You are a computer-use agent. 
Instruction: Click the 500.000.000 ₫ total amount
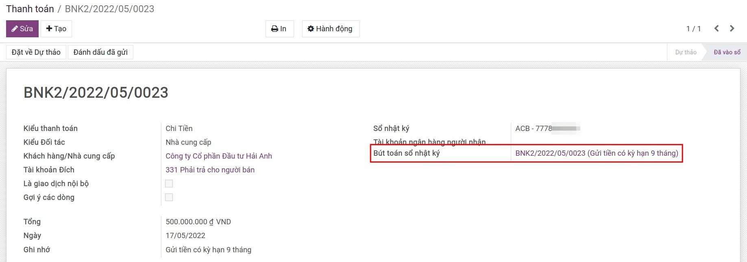click(x=198, y=222)
